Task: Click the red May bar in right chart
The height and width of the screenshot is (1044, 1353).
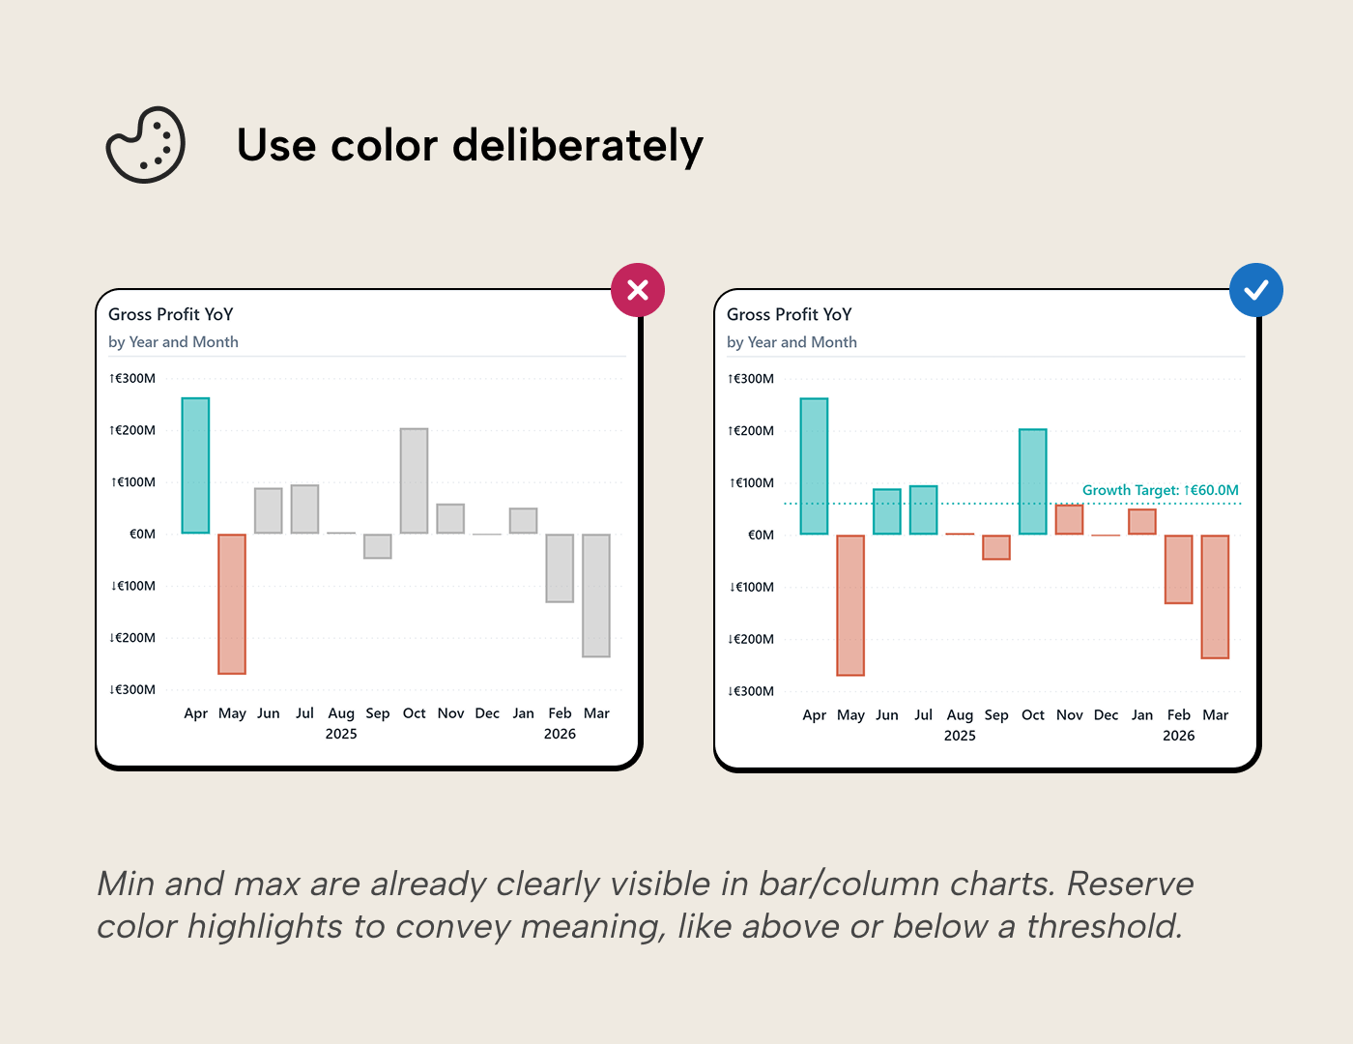Action: pos(850,605)
